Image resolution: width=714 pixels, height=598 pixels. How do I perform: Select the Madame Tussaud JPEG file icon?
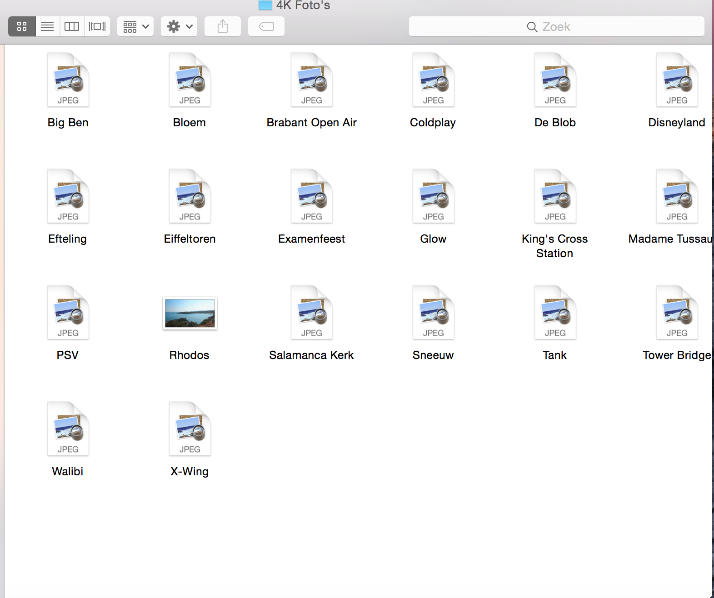[677, 196]
